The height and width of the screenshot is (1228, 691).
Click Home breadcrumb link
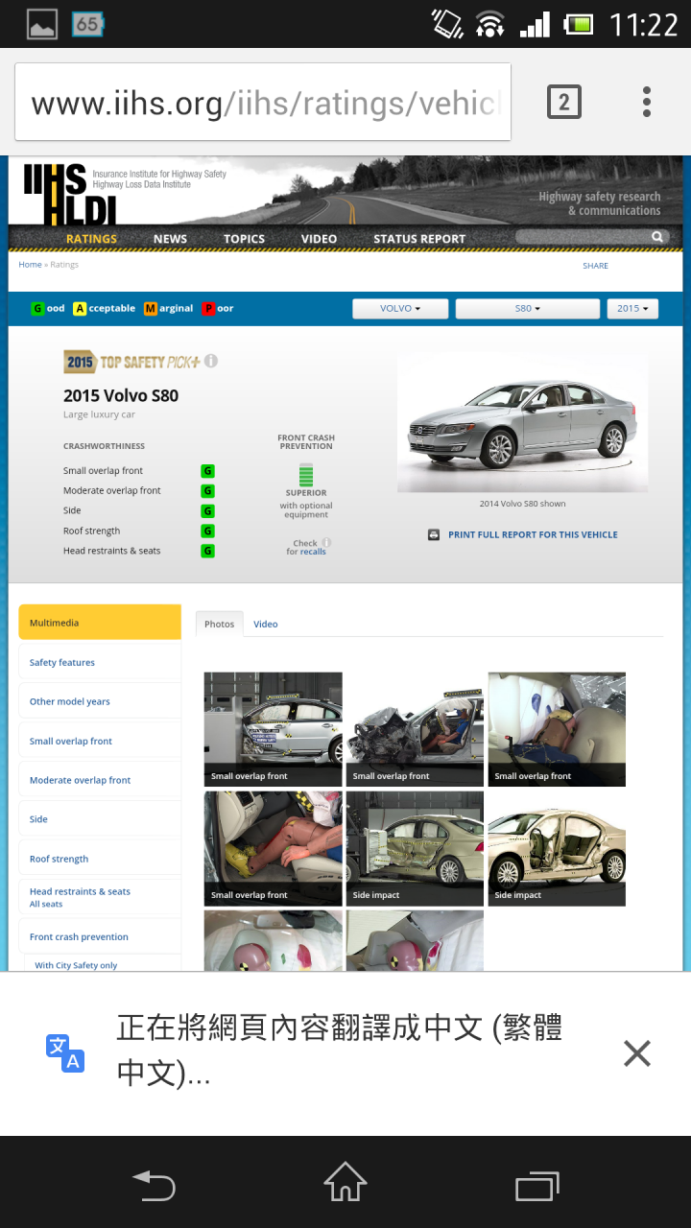pyautogui.click(x=30, y=265)
